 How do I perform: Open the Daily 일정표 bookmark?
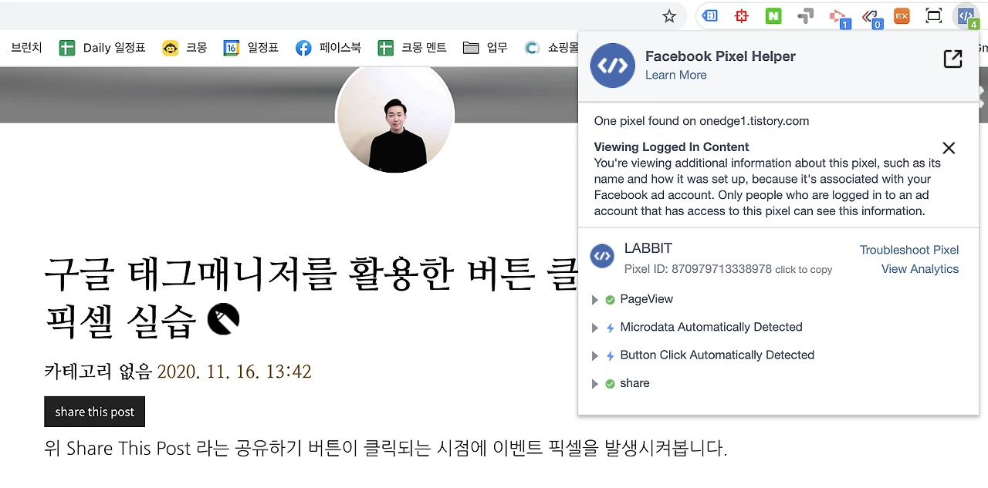click(103, 48)
